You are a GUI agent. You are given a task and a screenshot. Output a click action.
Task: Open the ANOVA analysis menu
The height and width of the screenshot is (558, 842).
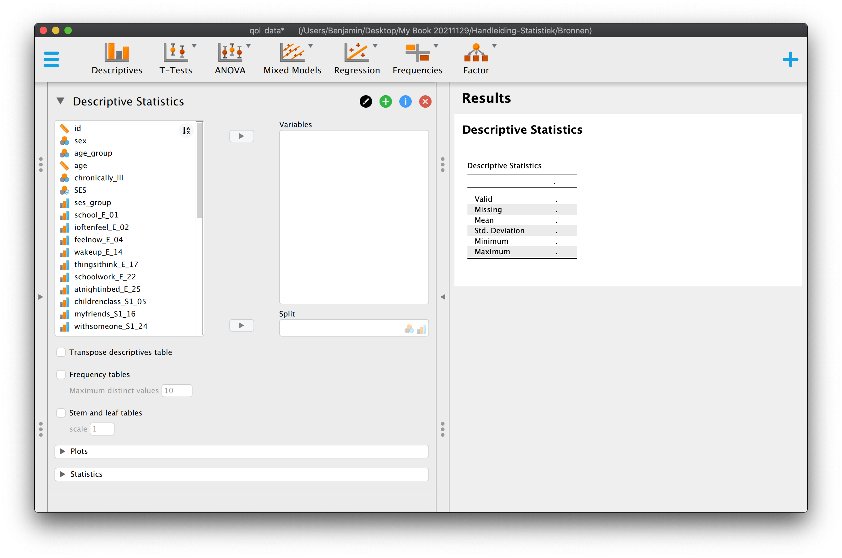tap(230, 59)
